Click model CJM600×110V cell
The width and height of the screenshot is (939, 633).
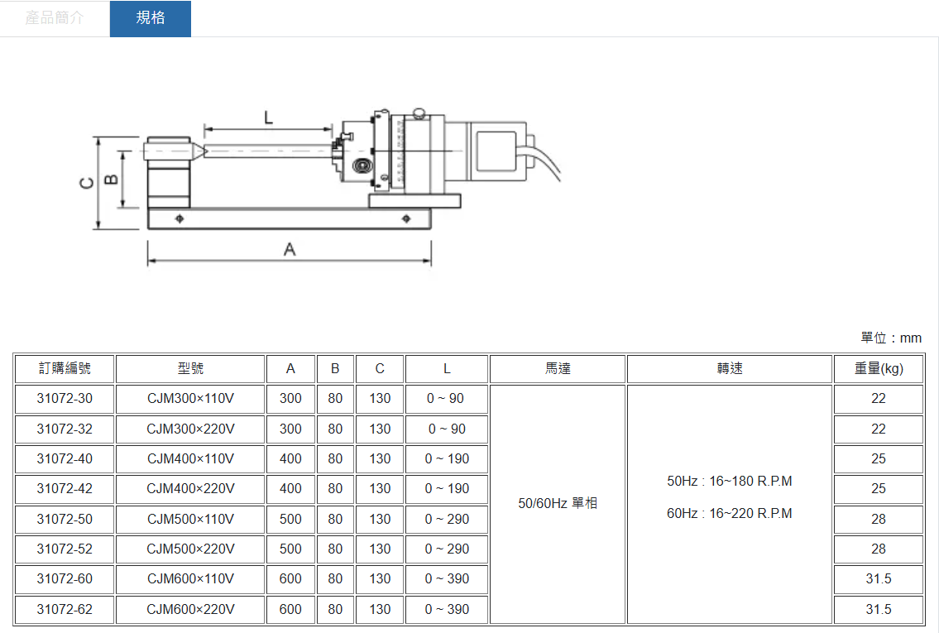pyautogui.click(x=190, y=579)
